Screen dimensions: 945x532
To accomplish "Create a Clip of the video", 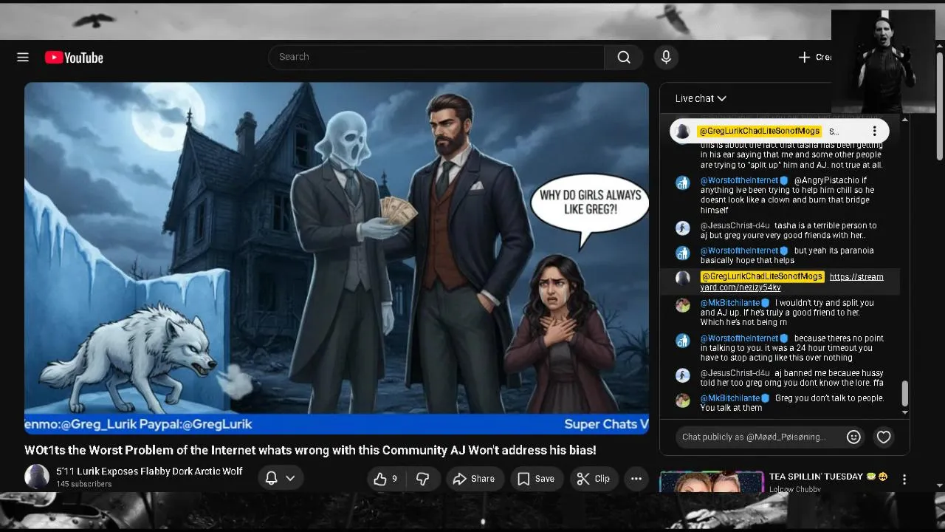I will [x=594, y=479].
